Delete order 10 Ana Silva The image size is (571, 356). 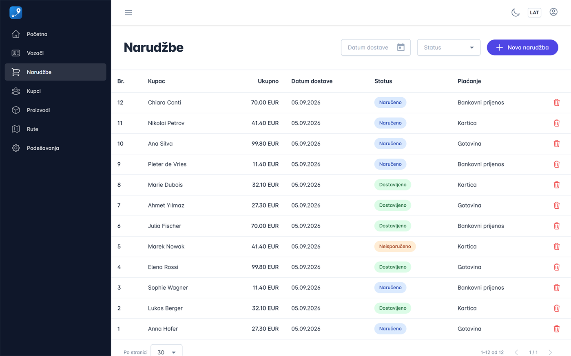coord(557,144)
